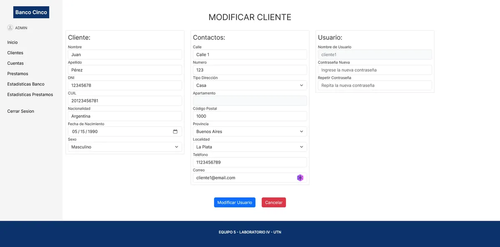Open Estadisticas Banco page
The height and width of the screenshot is (247, 500).
[26, 84]
